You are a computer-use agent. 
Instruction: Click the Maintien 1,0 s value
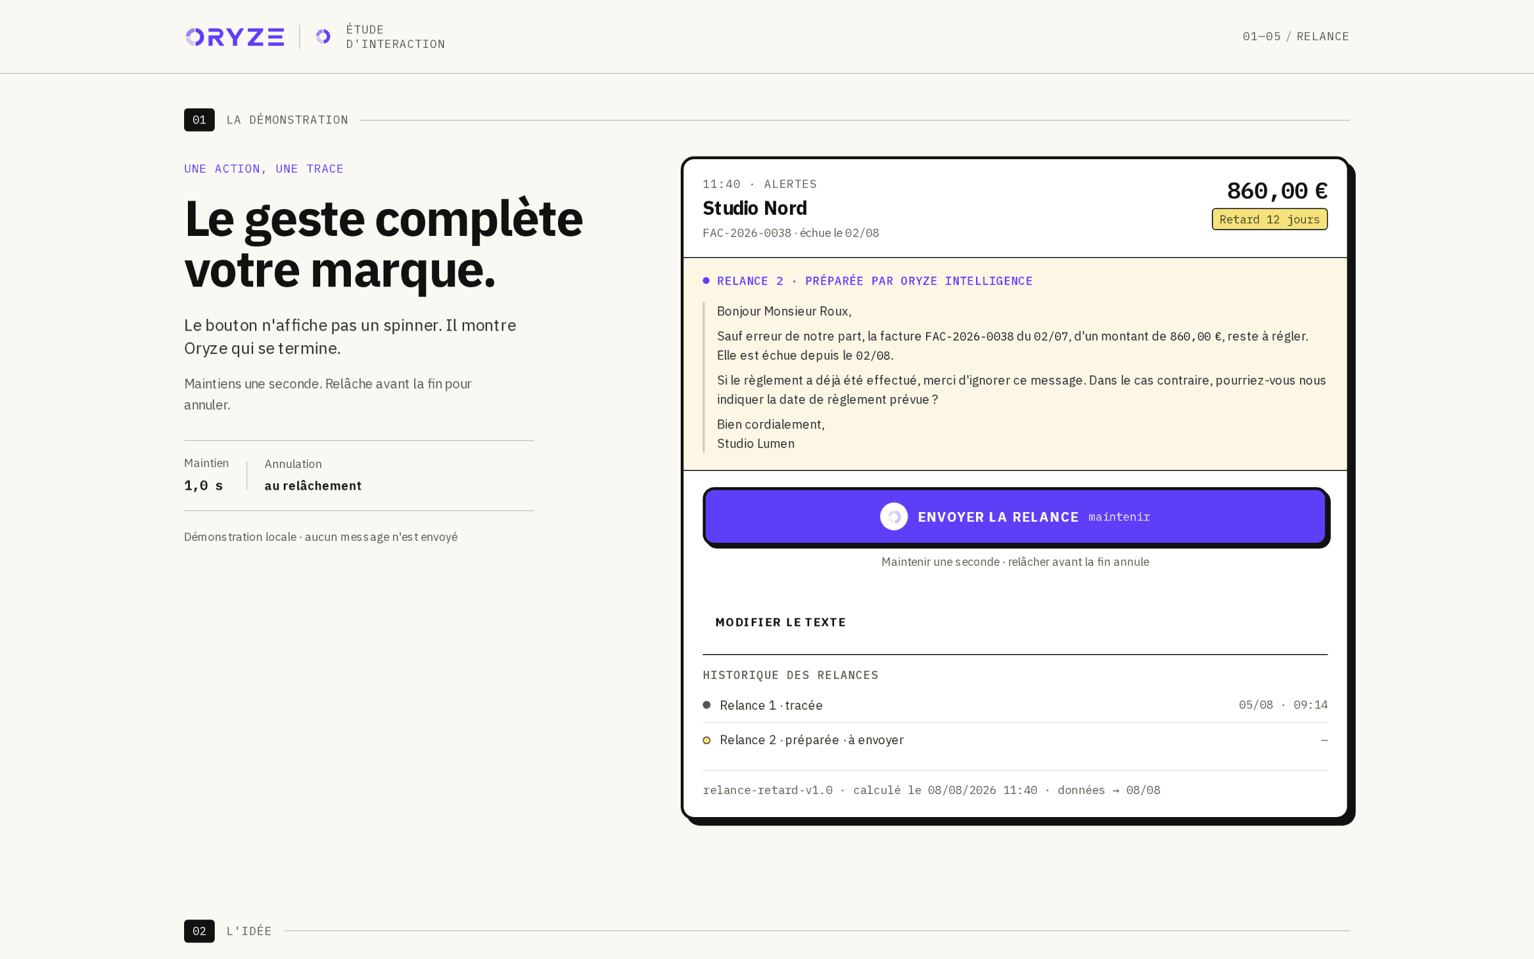coord(203,485)
